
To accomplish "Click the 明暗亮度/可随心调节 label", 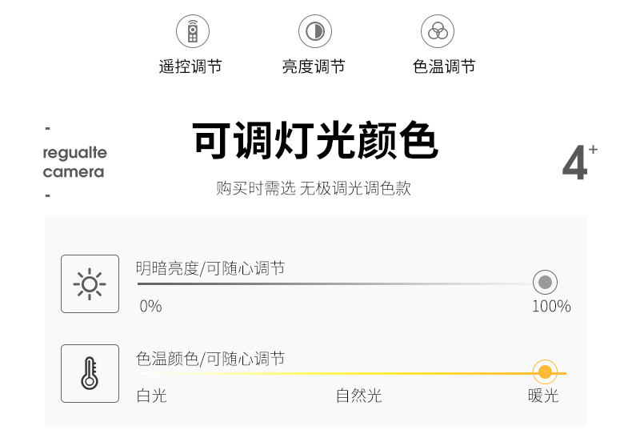I will click(x=210, y=268).
